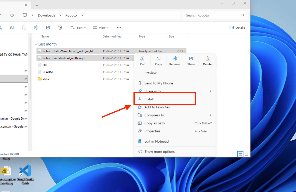Toggle the Details pane button
Viewport: 296px width, 192px height.
(237, 28)
